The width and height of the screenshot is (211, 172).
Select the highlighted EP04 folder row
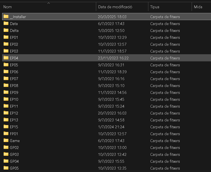coord(107,58)
